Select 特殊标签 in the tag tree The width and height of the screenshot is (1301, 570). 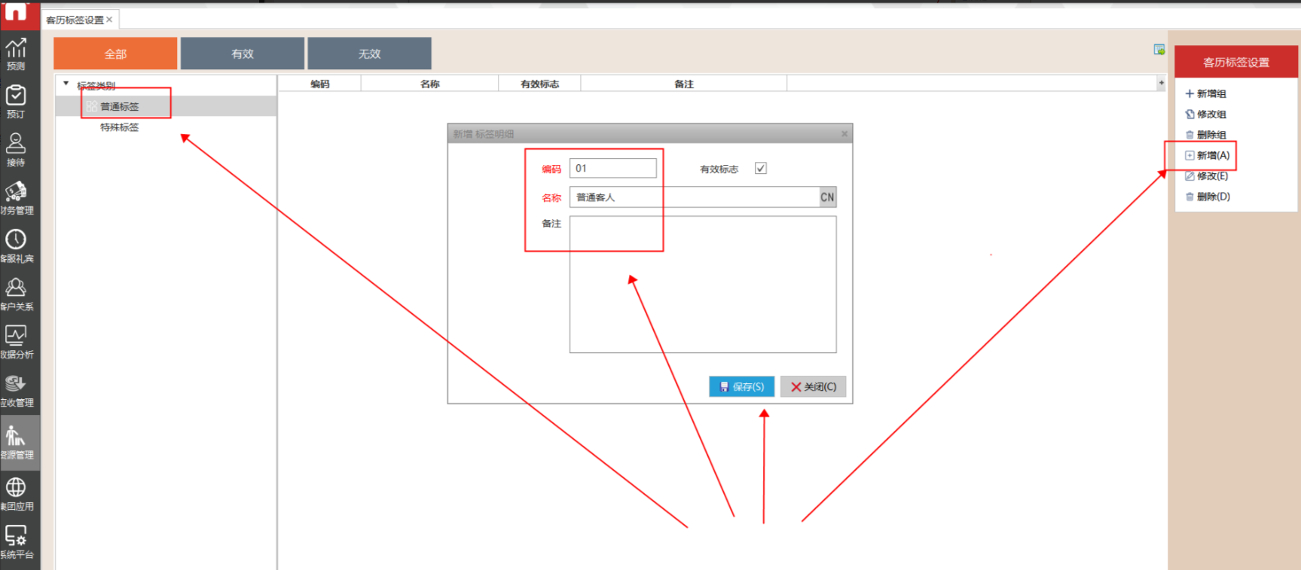(x=120, y=127)
